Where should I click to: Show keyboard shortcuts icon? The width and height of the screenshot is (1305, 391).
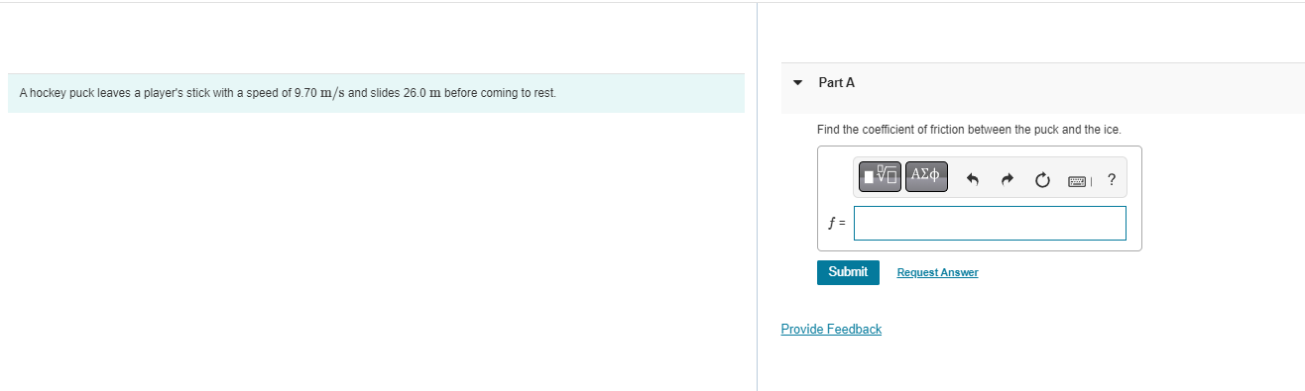(x=1080, y=180)
